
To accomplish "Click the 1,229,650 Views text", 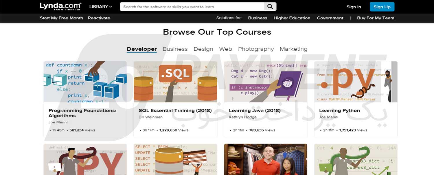I will click(x=174, y=130).
